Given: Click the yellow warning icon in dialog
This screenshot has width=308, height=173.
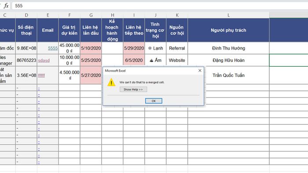Looking at the screenshot, I should click(111, 82).
